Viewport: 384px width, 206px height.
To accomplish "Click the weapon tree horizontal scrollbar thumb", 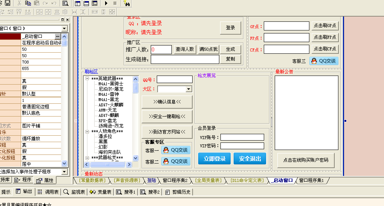I will 107,164.
